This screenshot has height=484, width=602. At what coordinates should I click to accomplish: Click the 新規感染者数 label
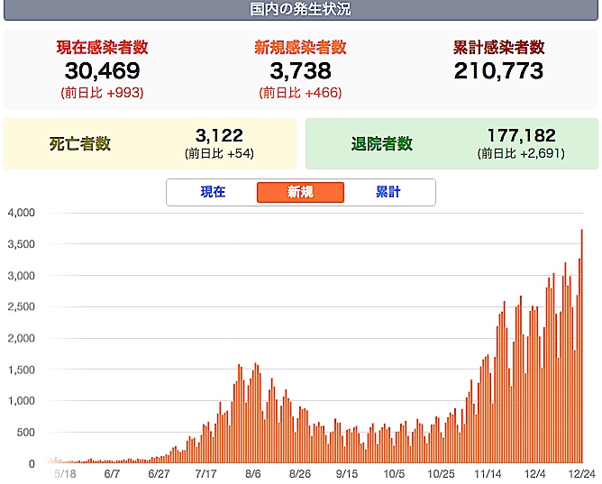300,47
